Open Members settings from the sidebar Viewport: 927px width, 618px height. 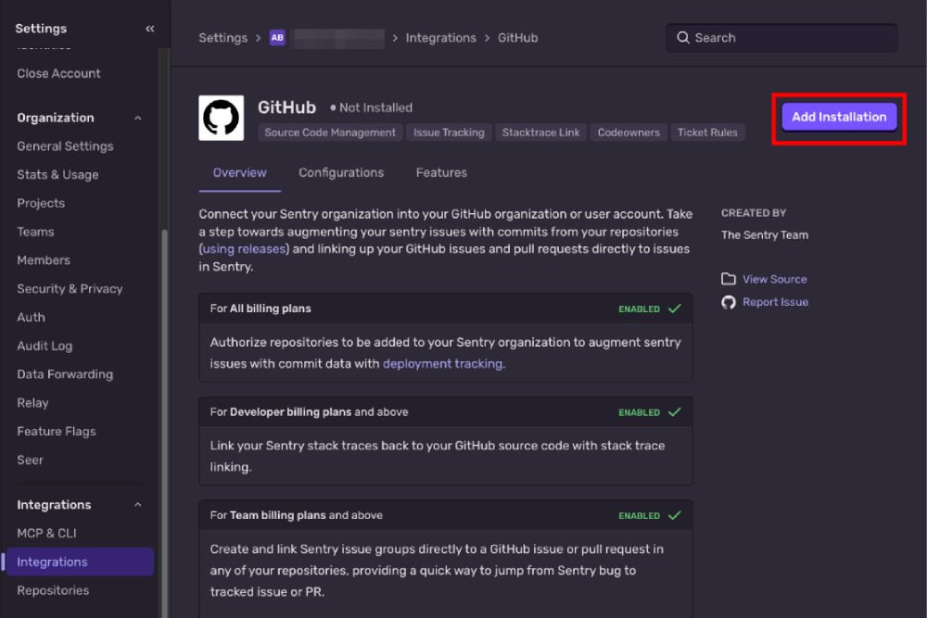42,259
